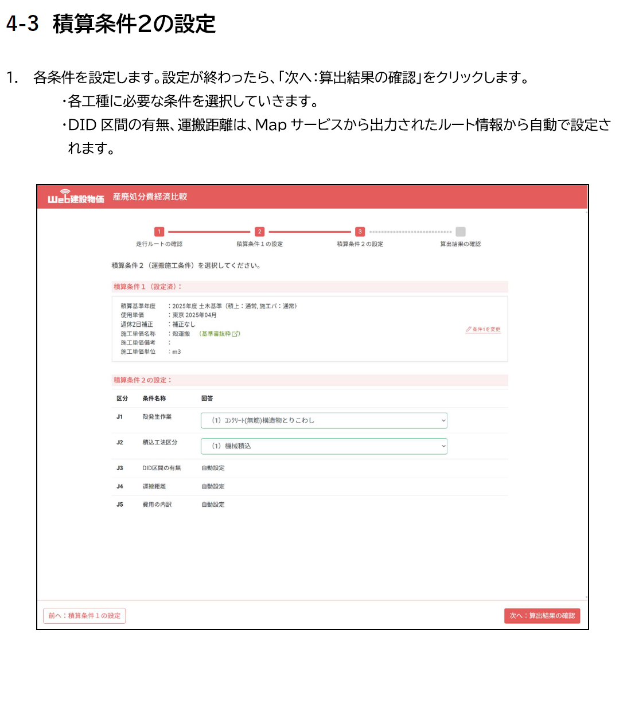Click the 回答 column header
This screenshot has width=627, height=711.
[207, 399]
